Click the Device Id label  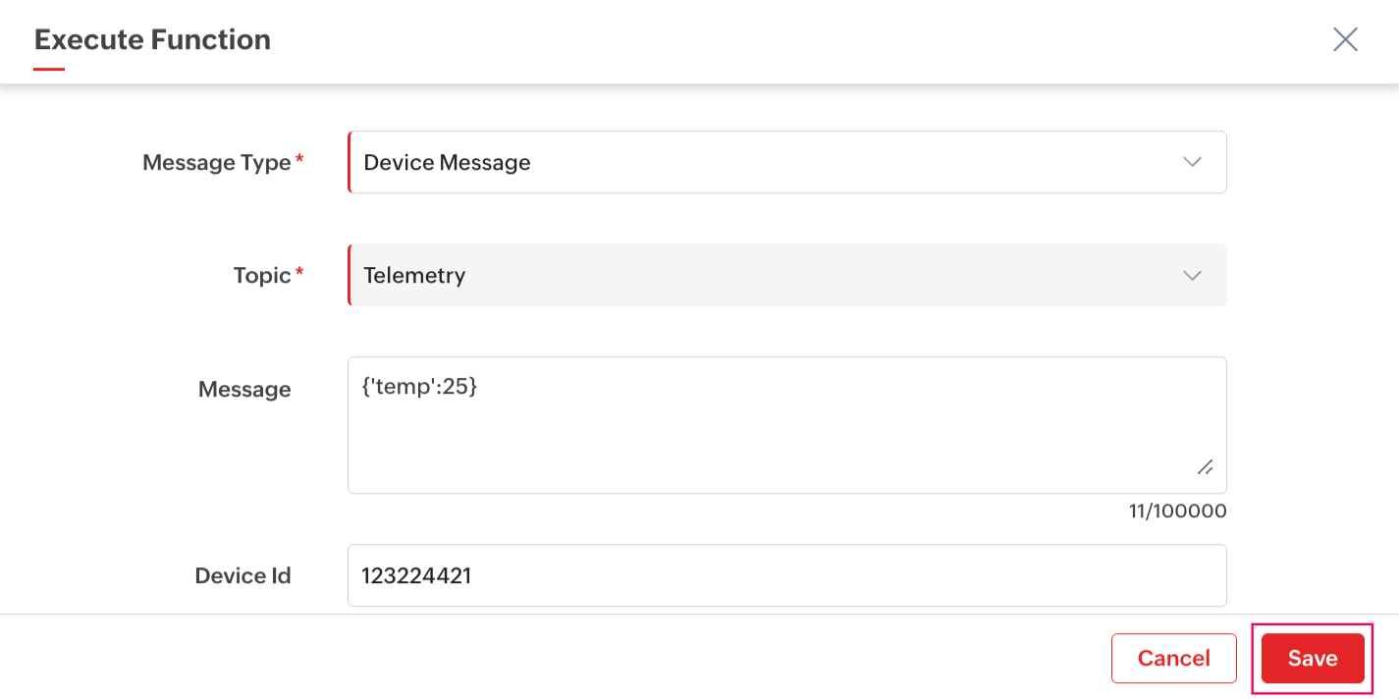242,576
